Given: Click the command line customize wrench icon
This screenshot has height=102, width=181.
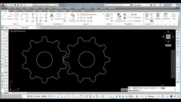Looking at the screenshot, I should [126, 90].
